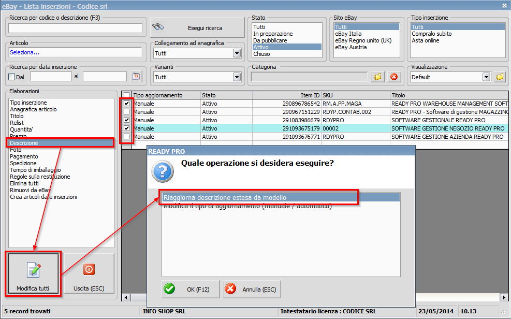This screenshot has height=319, width=511.
Task: Select Pagamento in Elaborazioni list
Action: point(61,156)
